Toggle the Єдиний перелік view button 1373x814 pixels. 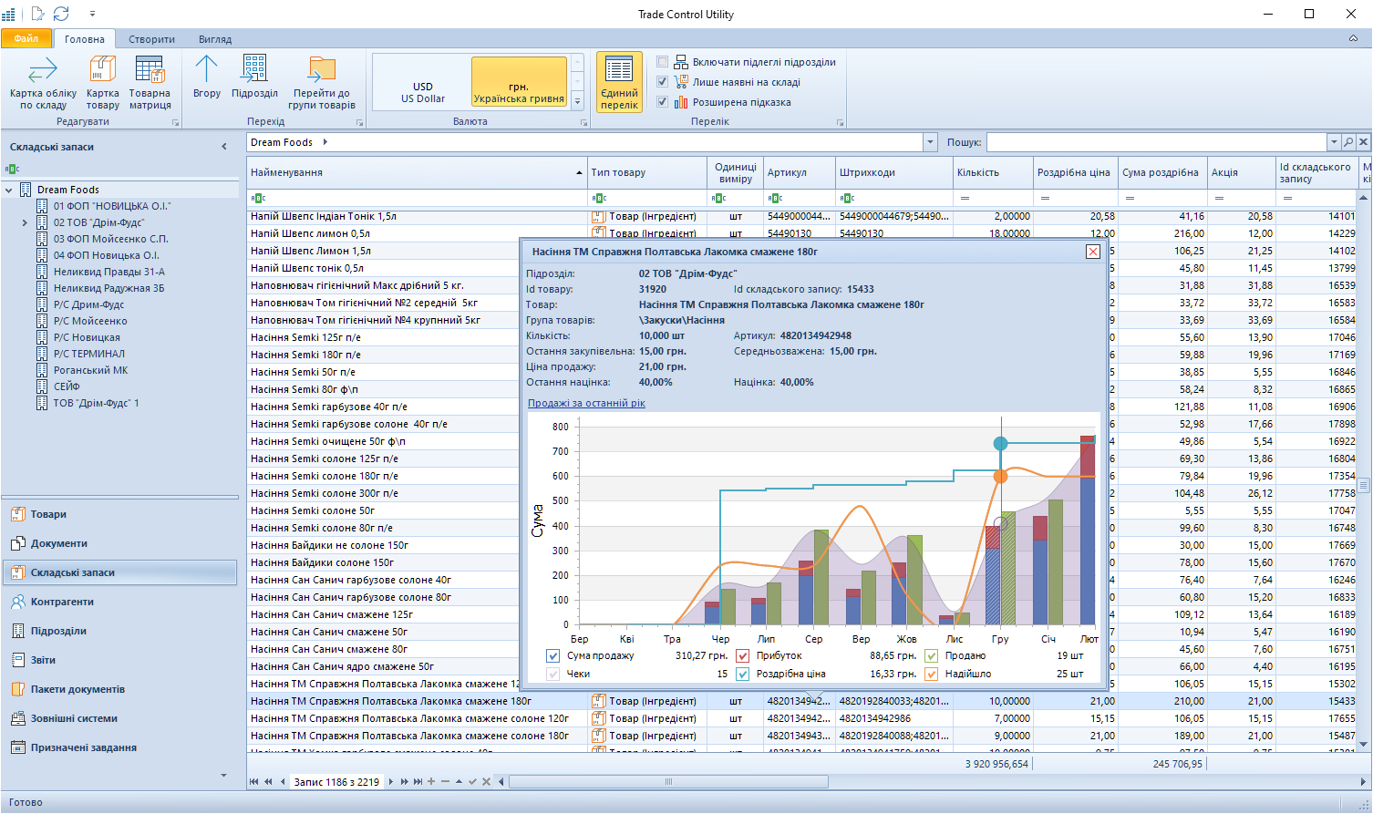click(619, 82)
